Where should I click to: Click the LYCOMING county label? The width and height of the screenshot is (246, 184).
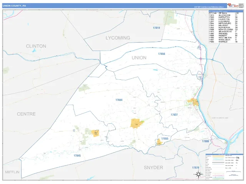(x=118, y=38)
